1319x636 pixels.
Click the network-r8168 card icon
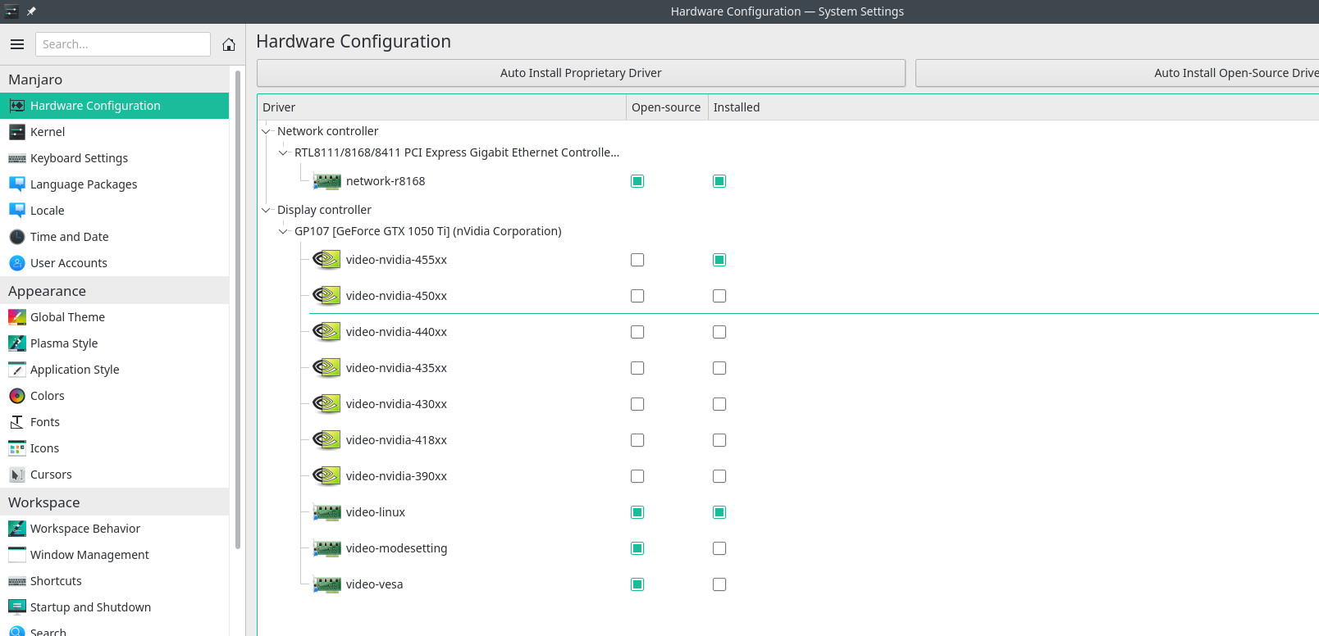326,181
